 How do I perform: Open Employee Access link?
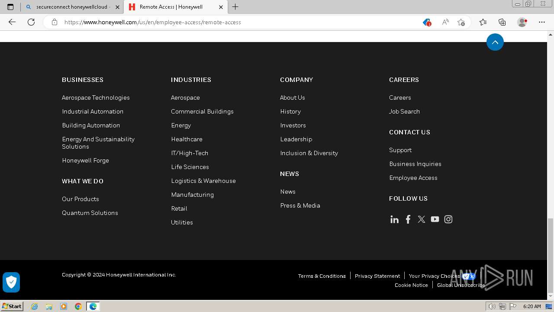click(x=413, y=178)
